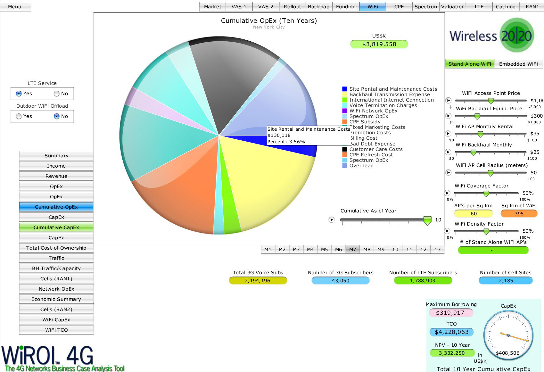Click the $3,819,558 total OpEx value
The width and height of the screenshot is (544, 372).
(x=379, y=44)
